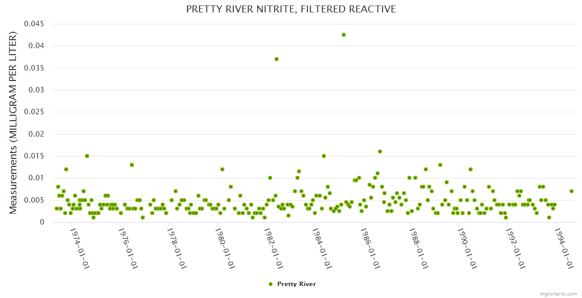The height and width of the screenshot is (298, 582).
Task: Select the 0.015 data point in 1974
Action: click(x=87, y=156)
